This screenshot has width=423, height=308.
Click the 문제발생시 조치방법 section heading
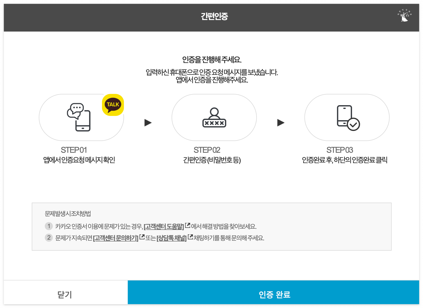pos(67,213)
